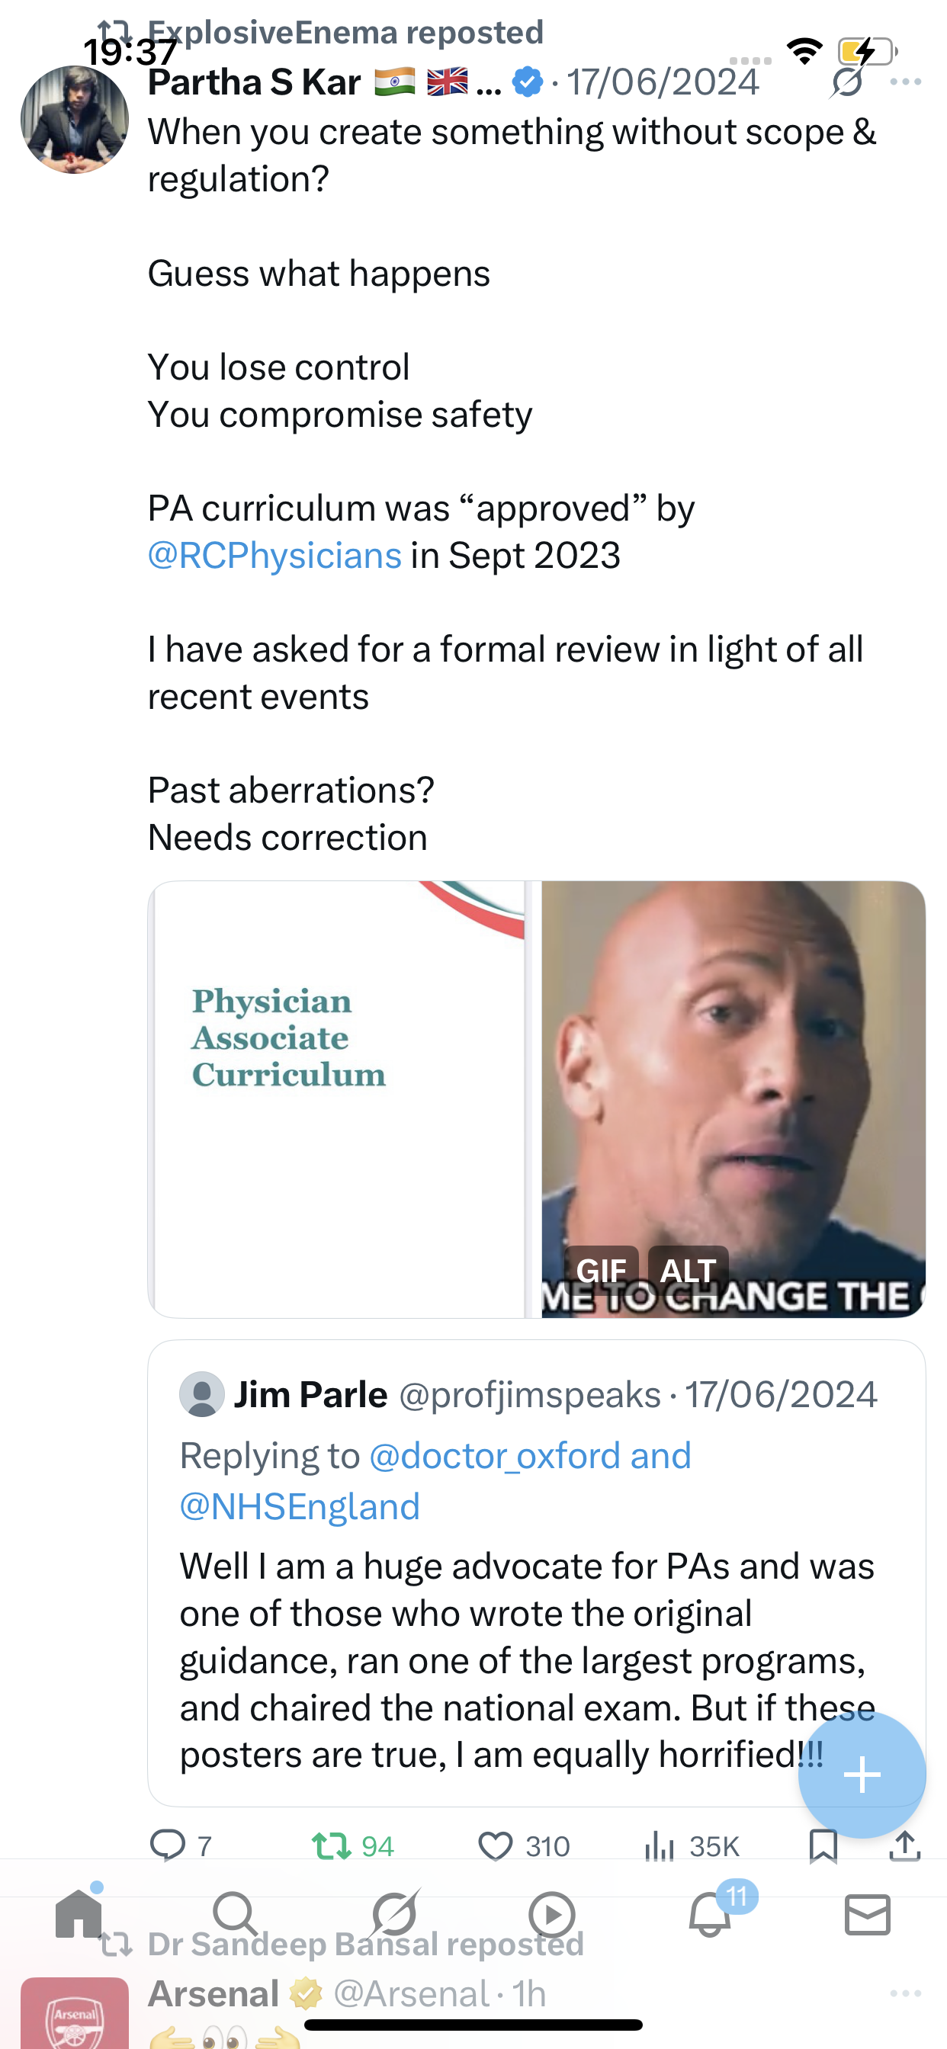Viewport: 947px width, 2049px height.
Task: Open the video play tab
Action: tap(551, 1914)
